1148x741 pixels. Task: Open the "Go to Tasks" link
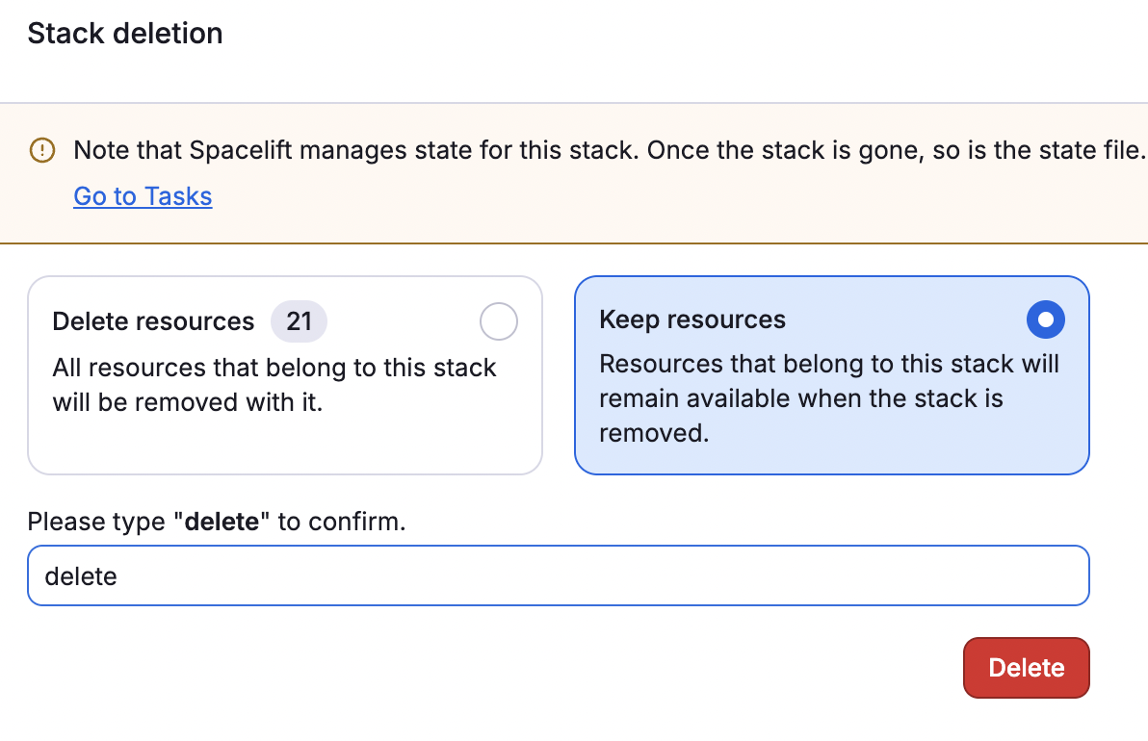(x=142, y=196)
